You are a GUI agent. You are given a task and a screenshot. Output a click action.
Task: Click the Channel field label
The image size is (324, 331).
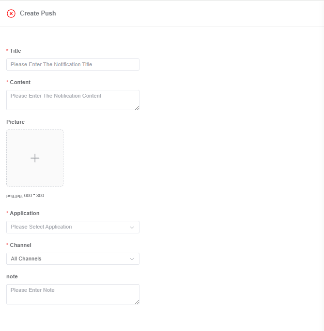tap(20, 245)
